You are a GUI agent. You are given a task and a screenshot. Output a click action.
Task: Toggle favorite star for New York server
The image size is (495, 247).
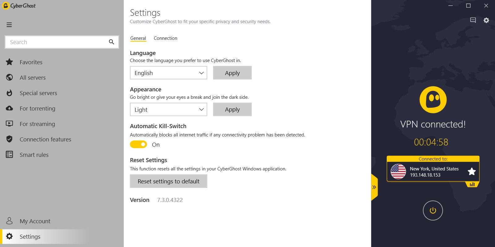[x=471, y=172]
